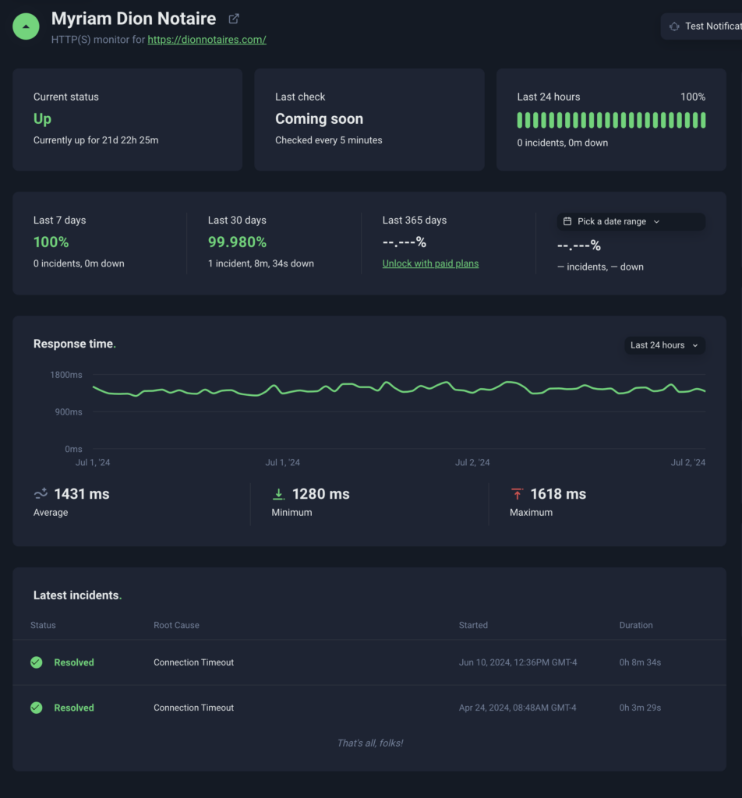Viewport: 742px width, 798px height.
Task: Click the resolved checkmark for Jun 10 incident
Action: (x=36, y=662)
